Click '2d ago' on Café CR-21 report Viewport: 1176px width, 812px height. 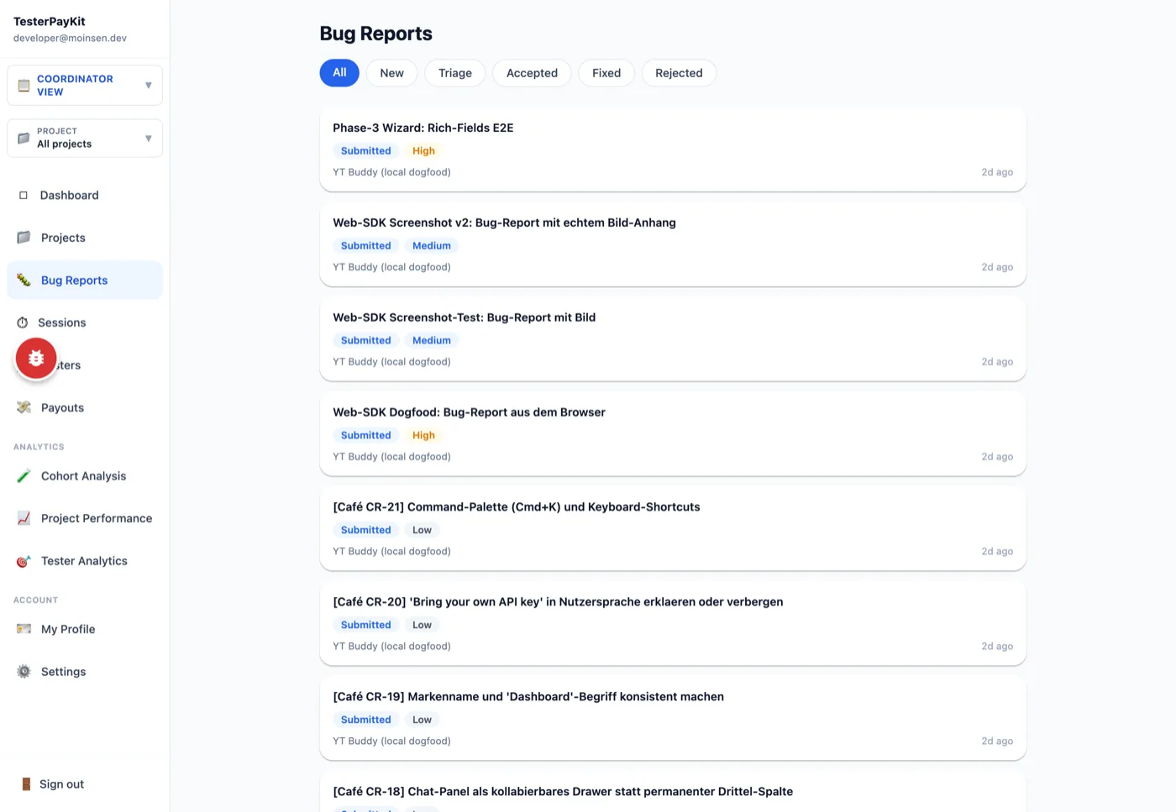pos(997,552)
